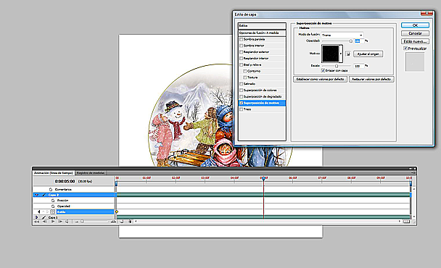
Task: Click the black Motivo pattern swatch
Action: tap(331, 54)
